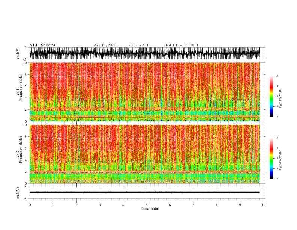Click the ch.2 spectrogram panel
This screenshot has height=230, width=297.
[x=144, y=154]
